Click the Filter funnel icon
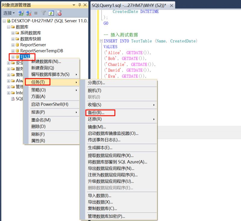 pos(43,13)
